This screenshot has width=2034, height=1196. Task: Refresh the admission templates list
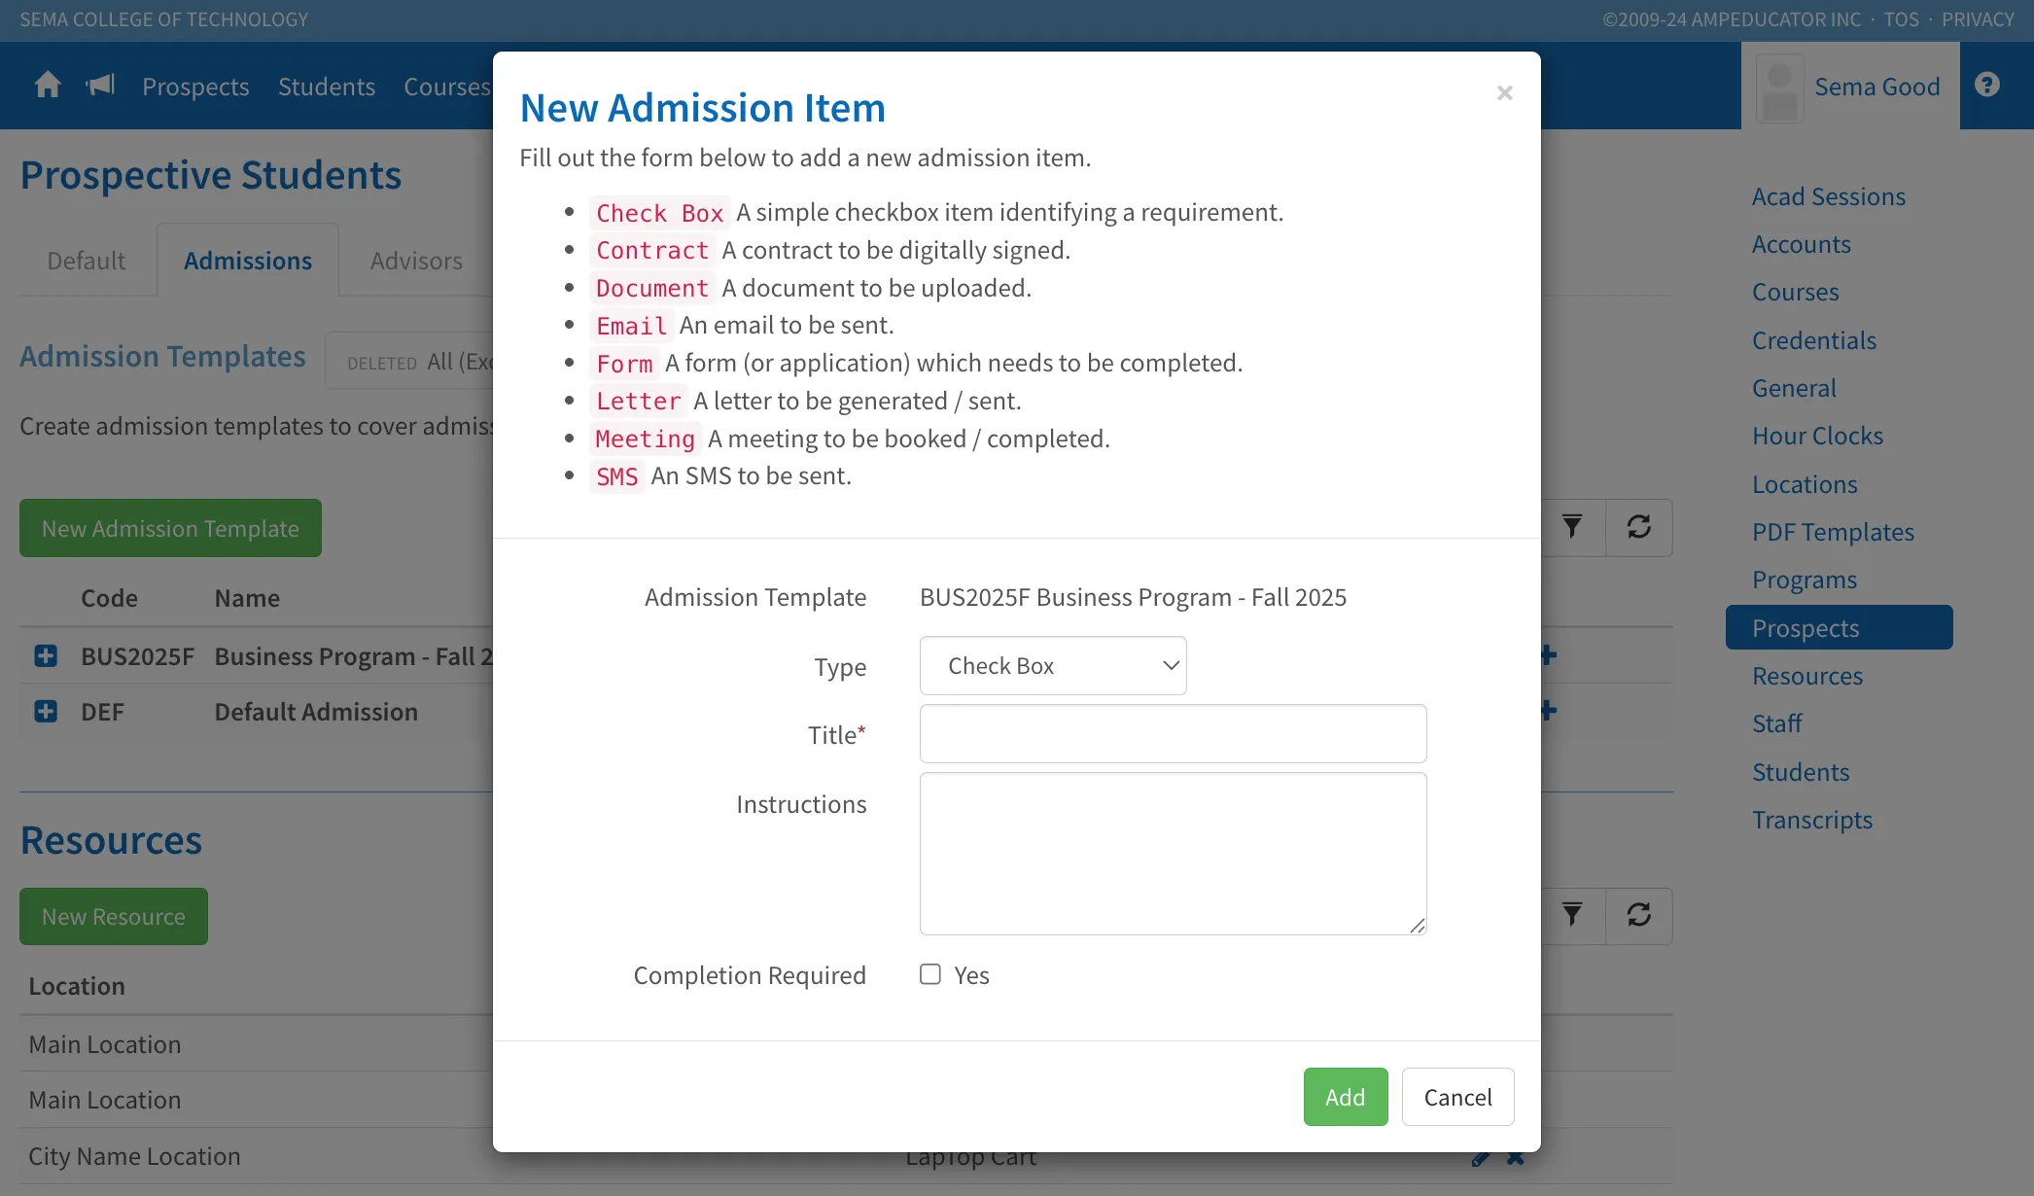pyautogui.click(x=1639, y=527)
